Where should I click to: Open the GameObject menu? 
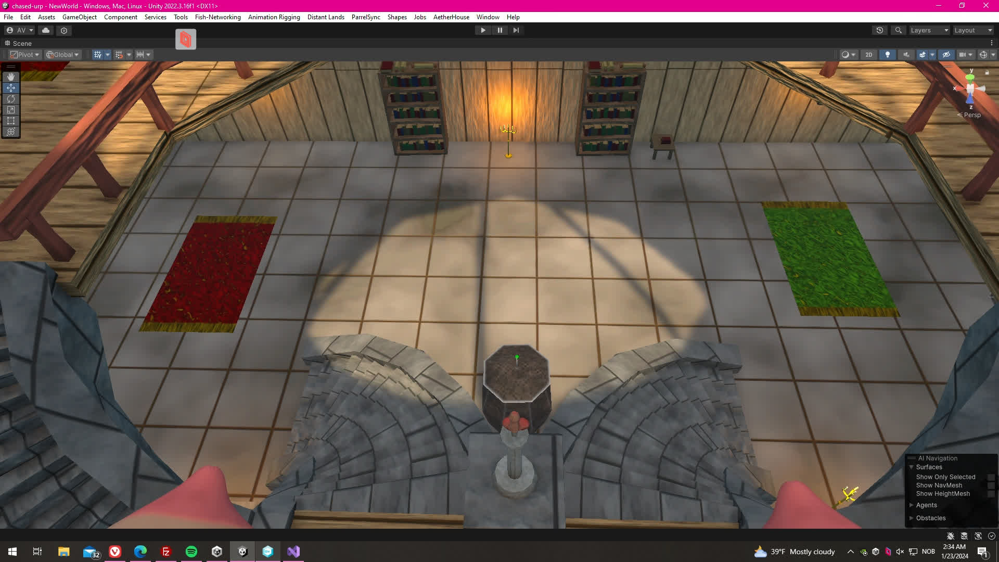pyautogui.click(x=79, y=17)
